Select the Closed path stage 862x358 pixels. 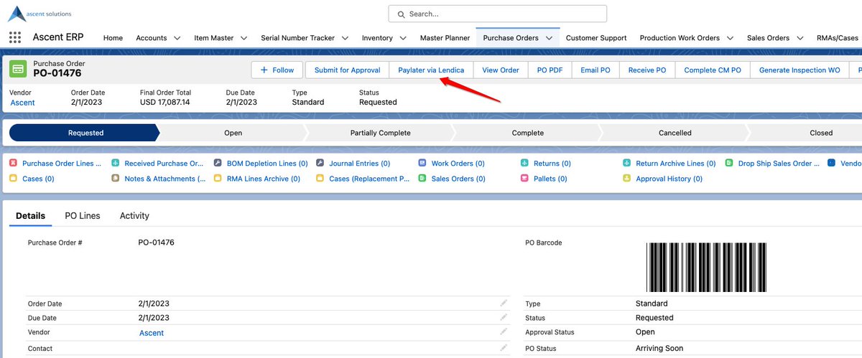tap(821, 133)
